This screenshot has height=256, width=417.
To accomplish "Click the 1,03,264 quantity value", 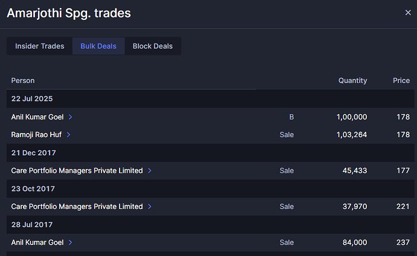I will click(352, 135).
